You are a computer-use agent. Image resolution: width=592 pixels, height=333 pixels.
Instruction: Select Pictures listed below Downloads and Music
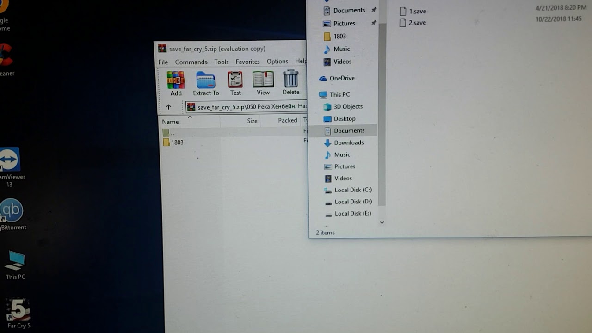tap(339, 166)
